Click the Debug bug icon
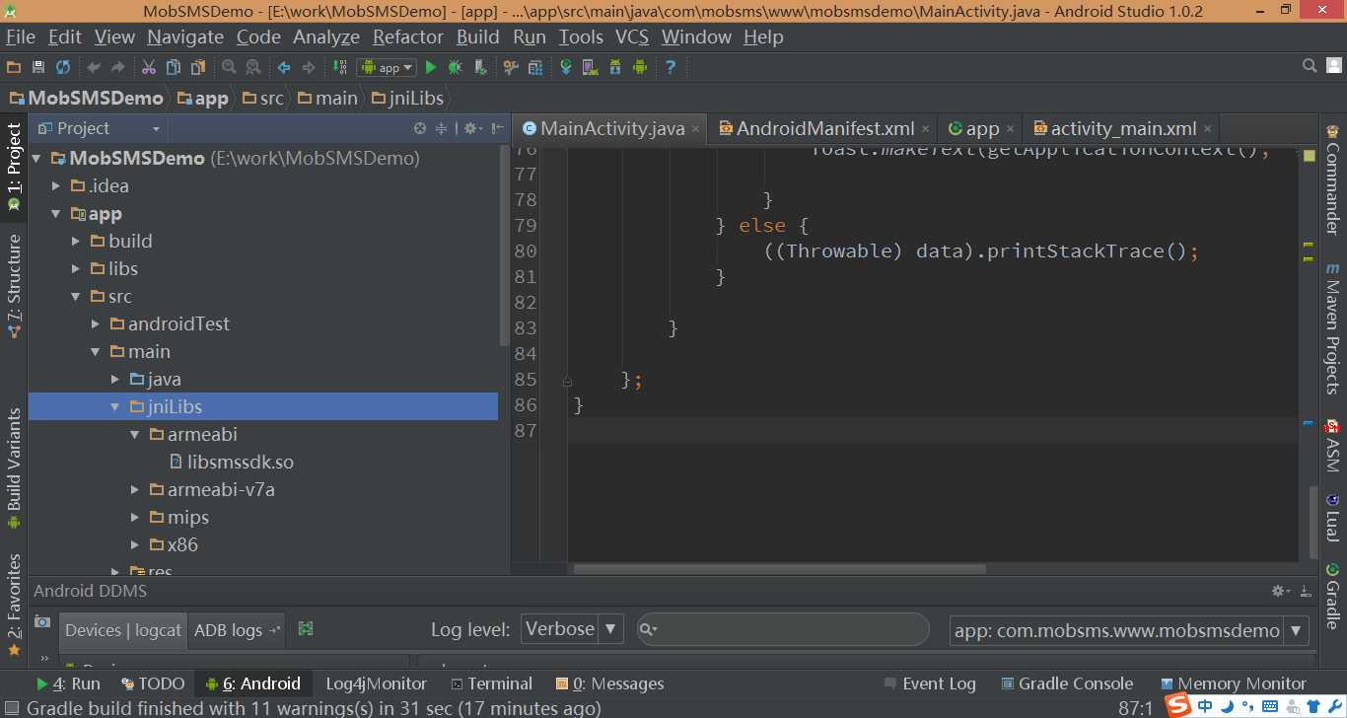The height and width of the screenshot is (718, 1347). point(455,67)
